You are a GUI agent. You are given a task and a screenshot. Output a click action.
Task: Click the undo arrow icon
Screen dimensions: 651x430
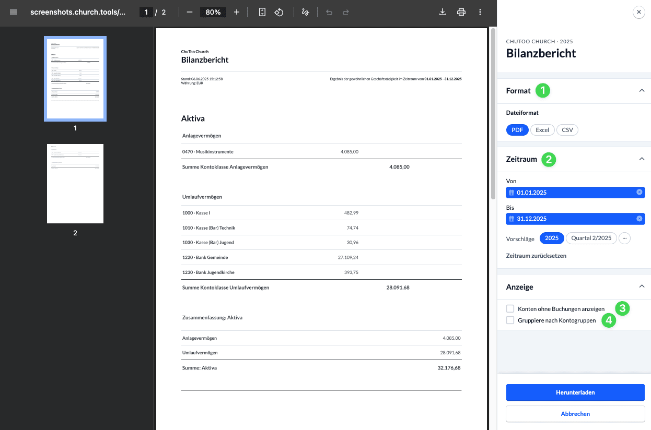coord(329,12)
